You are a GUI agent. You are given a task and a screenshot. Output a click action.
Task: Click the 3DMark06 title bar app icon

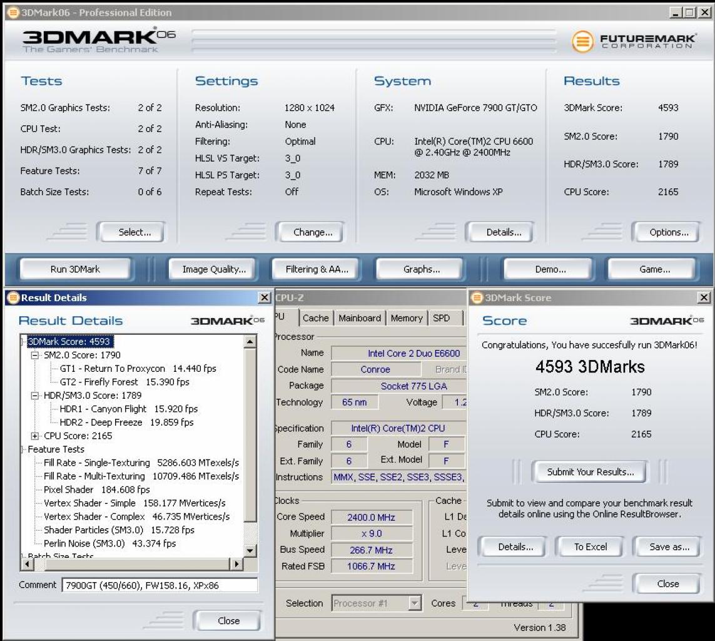[14, 13]
